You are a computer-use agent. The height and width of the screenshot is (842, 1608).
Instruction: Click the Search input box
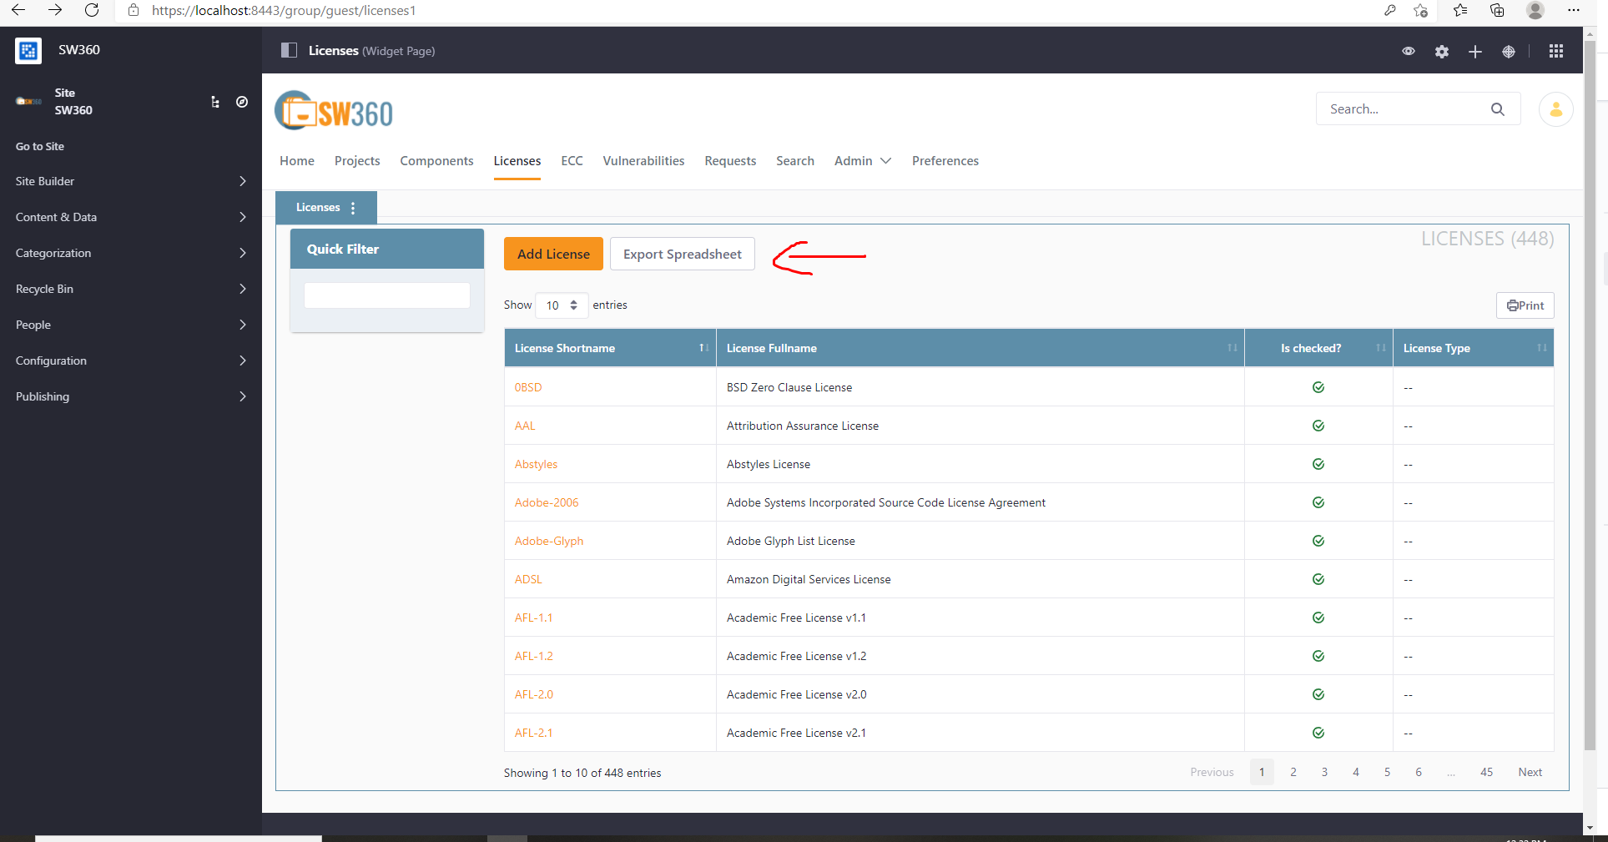[1405, 109]
